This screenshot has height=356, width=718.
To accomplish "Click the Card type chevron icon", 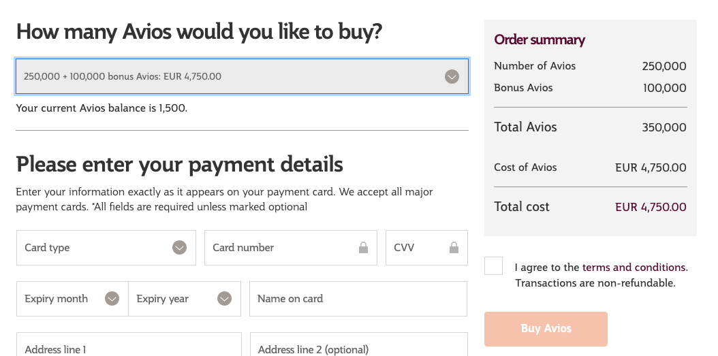I will (180, 248).
